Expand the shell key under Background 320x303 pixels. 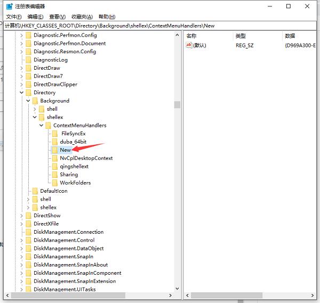[x=35, y=109]
